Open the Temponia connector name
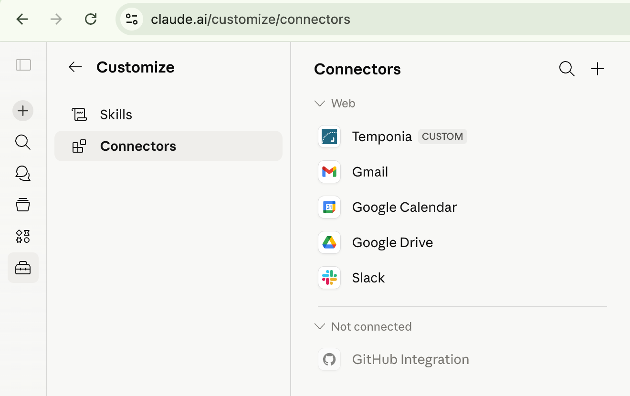Image resolution: width=630 pixels, height=396 pixels. 382,137
